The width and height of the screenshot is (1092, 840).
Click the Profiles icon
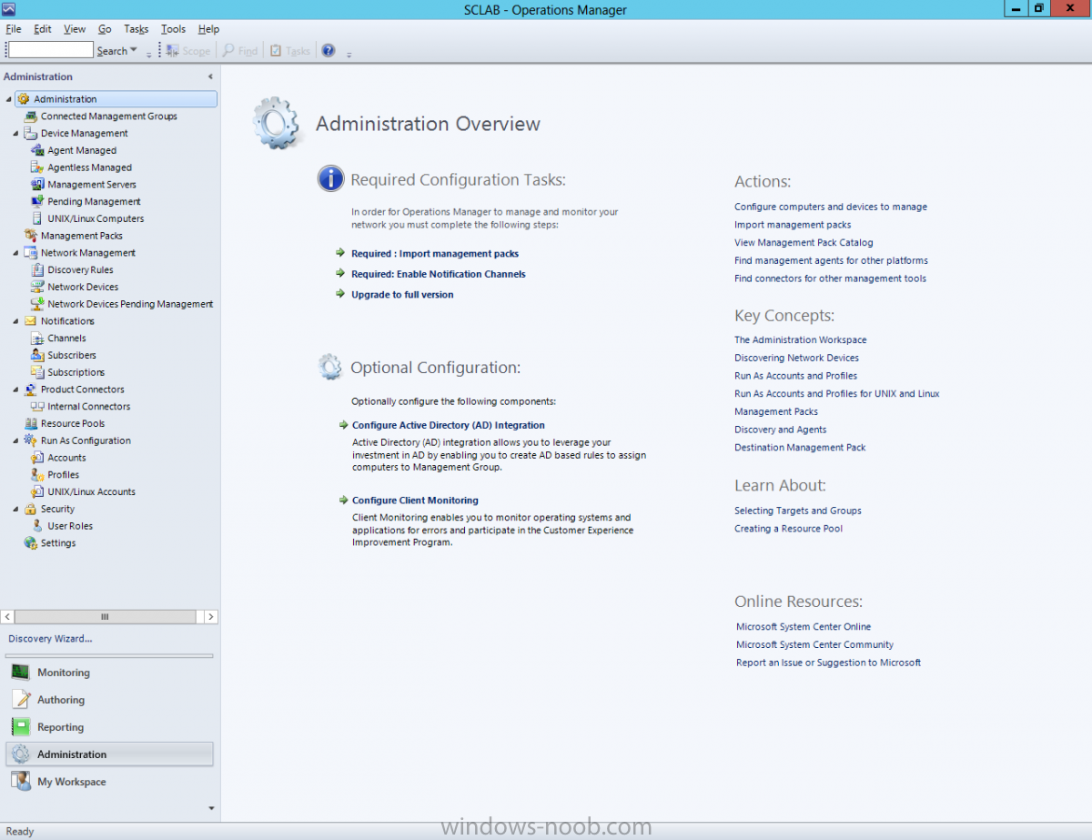tap(37, 475)
